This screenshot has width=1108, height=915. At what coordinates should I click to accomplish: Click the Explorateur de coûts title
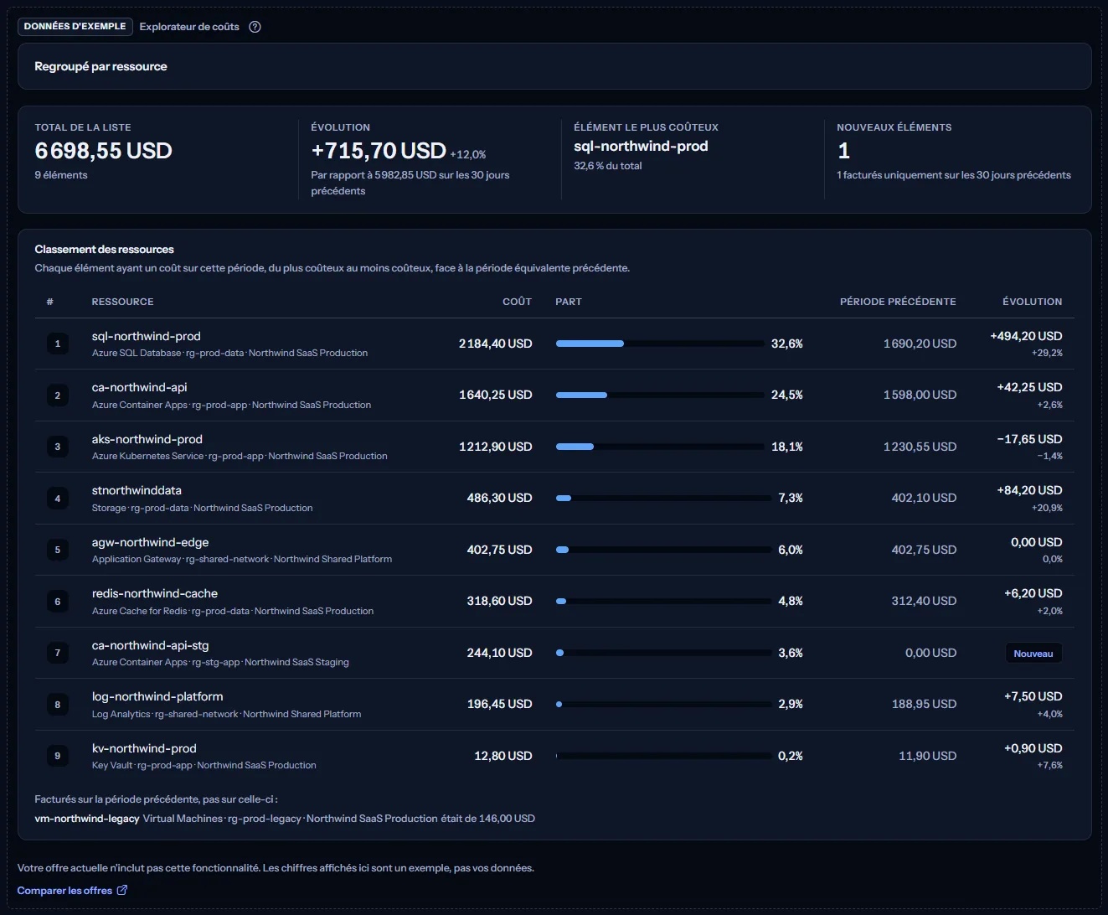(x=189, y=27)
